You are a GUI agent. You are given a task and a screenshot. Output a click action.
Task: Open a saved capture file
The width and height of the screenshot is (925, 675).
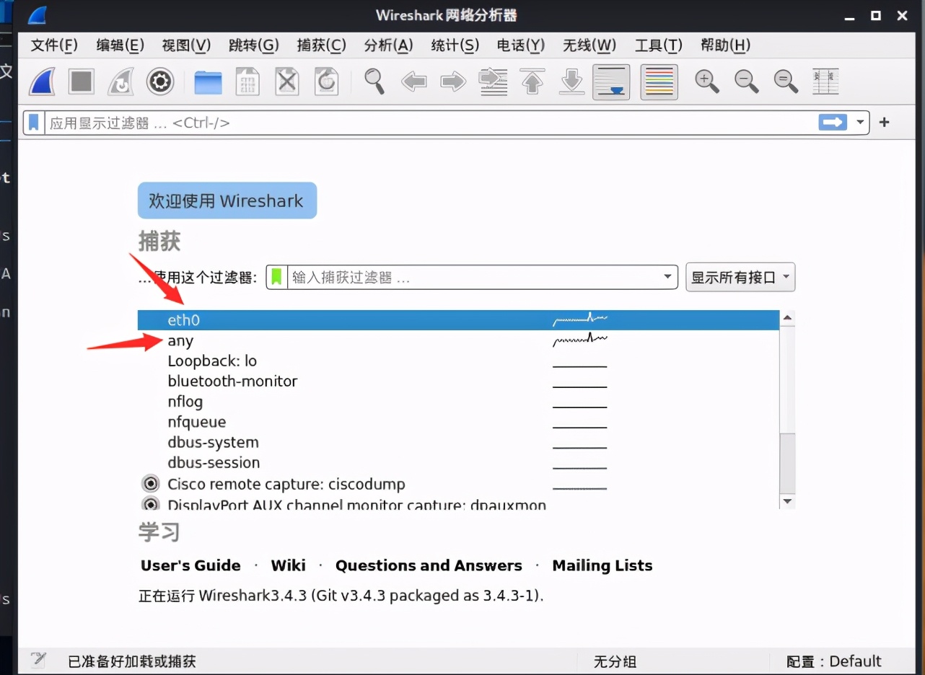point(208,81)
